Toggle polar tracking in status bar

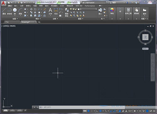[x=100, y=111]
